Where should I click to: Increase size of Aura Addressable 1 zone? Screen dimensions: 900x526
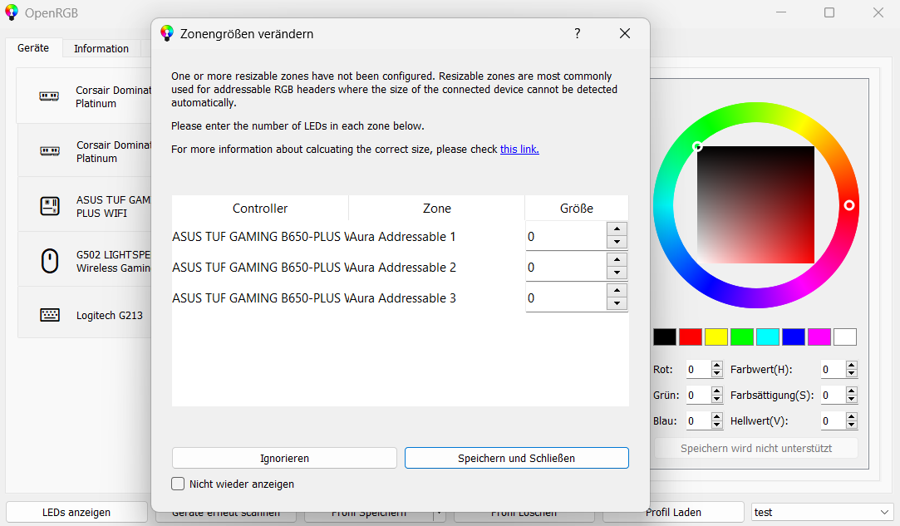click(617, 229)
